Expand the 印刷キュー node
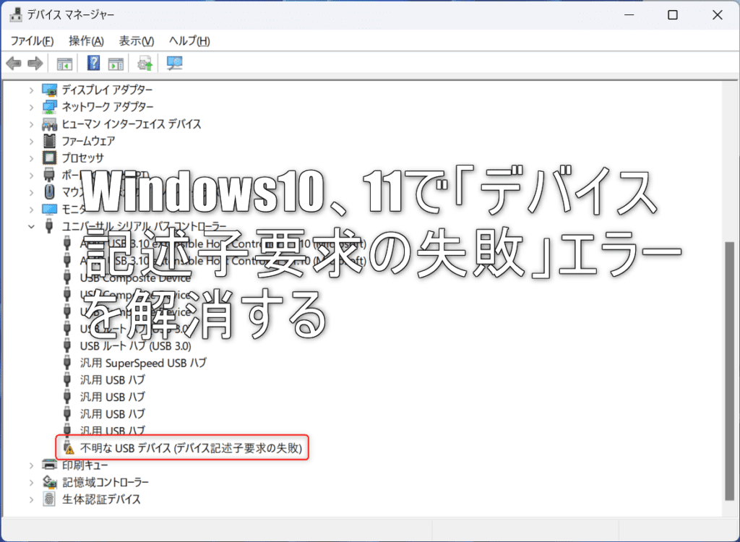The height and width of the screenshot is (542, 740). pos(31,465)
